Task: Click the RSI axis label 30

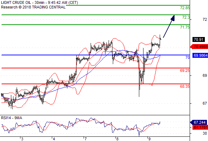Action: pyautogui.click(x=205, y=133)
